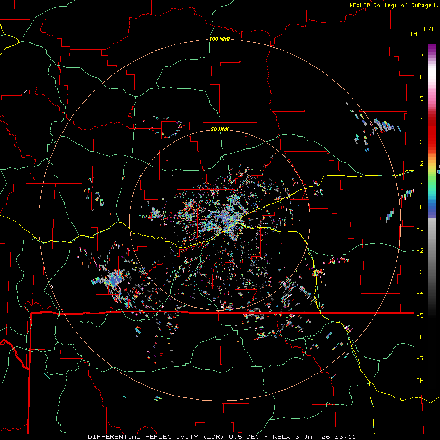
Task: Click the TH threshold label on legend
Action: (420, 380)
